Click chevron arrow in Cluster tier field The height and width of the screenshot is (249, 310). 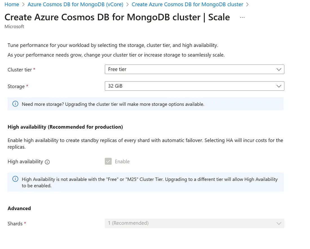(279, 69)
